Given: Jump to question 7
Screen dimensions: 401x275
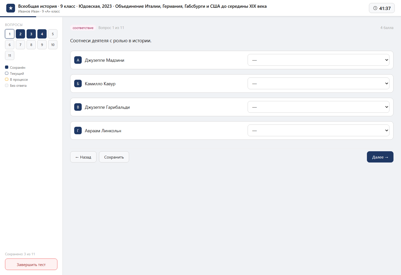Looking at the screenshot, I should (20, 45).
